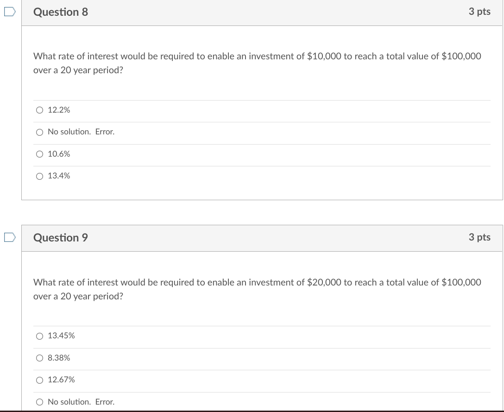504x412 pixels.
Task: Select the 12.67% answer for Question 9
Action: [40, 380]
